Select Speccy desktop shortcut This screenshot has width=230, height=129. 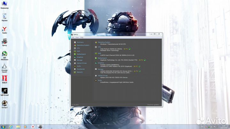coord(4,42)
